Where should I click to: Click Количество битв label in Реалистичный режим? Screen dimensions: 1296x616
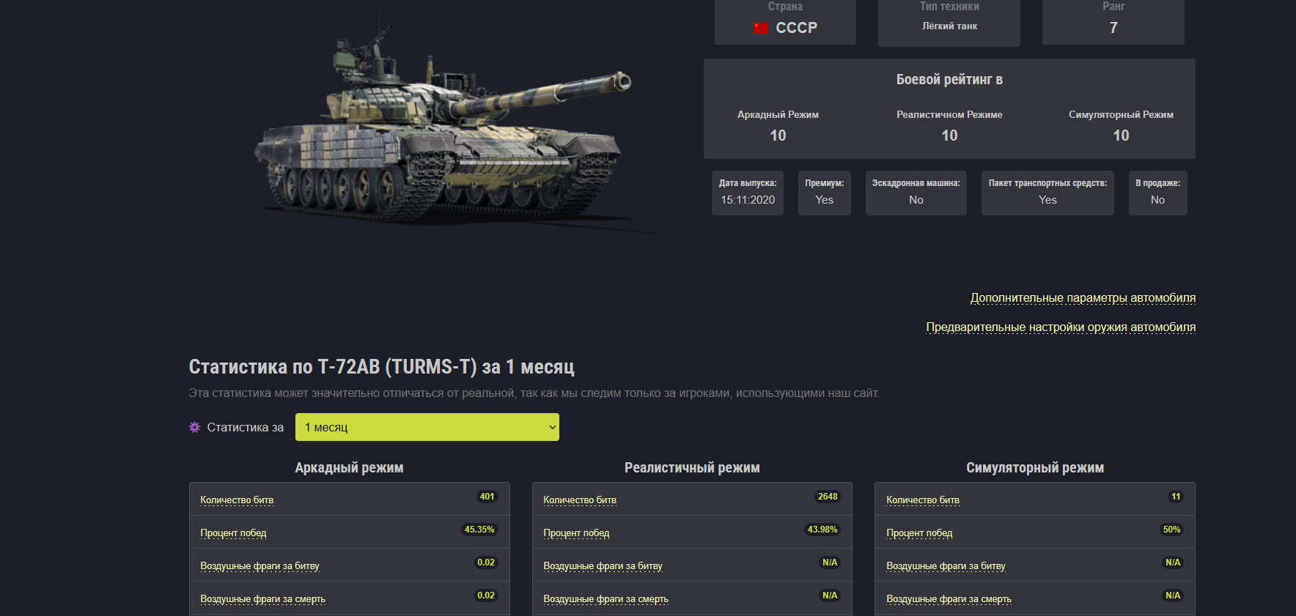[x=580, y=500]
